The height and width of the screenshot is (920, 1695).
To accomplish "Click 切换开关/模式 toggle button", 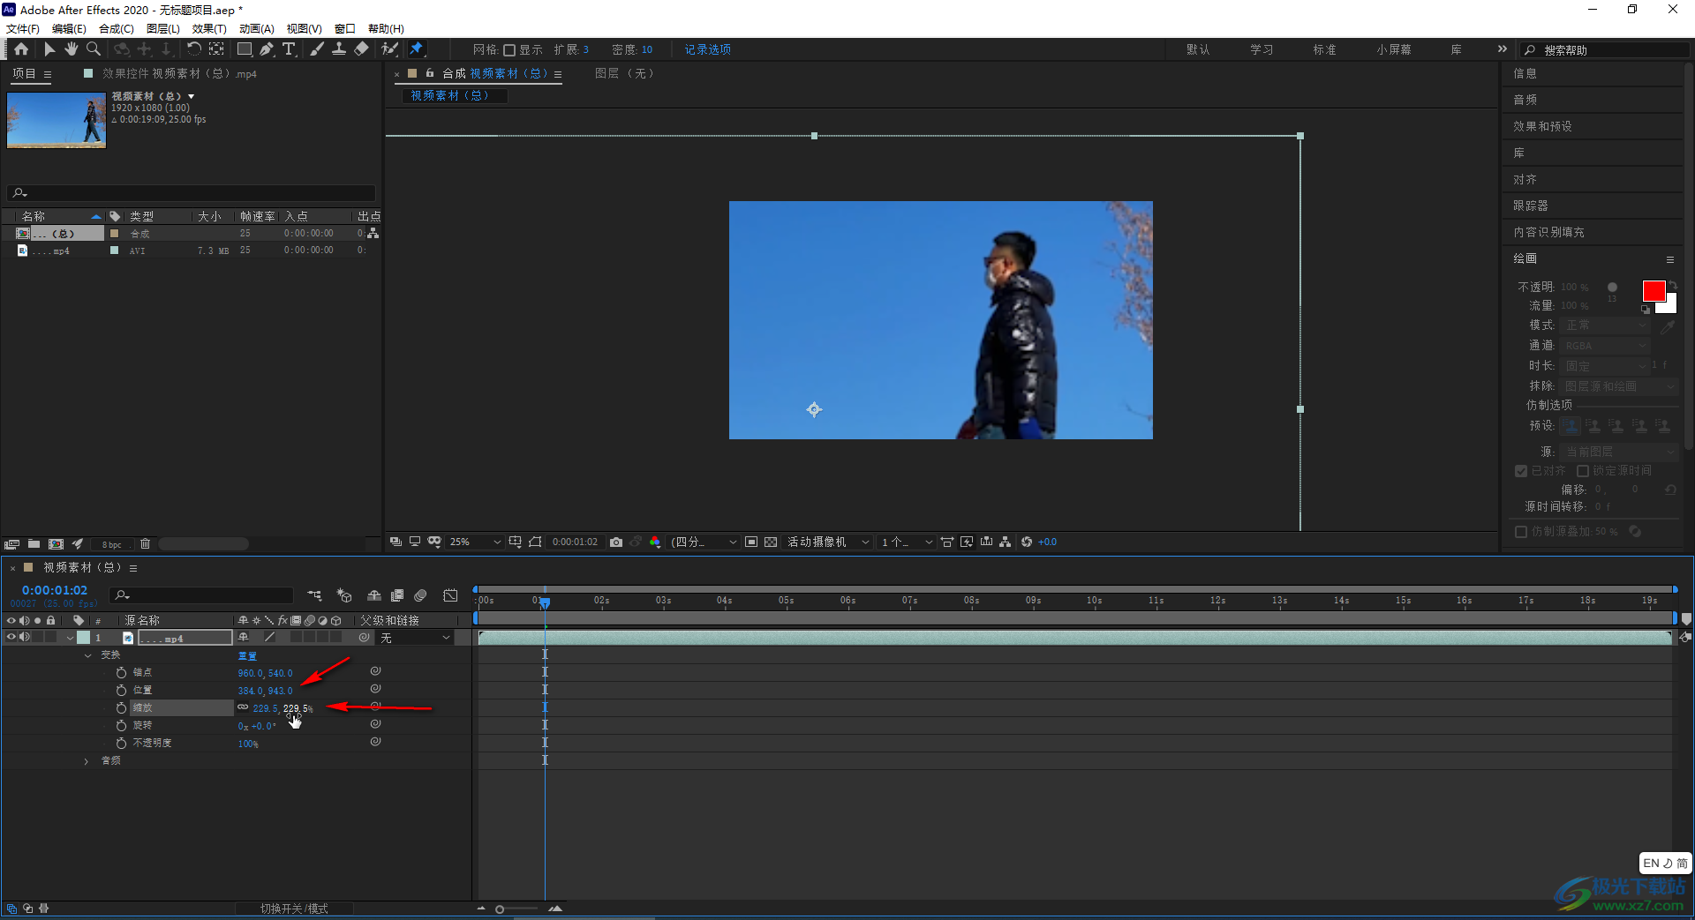I will coord(294,909).
